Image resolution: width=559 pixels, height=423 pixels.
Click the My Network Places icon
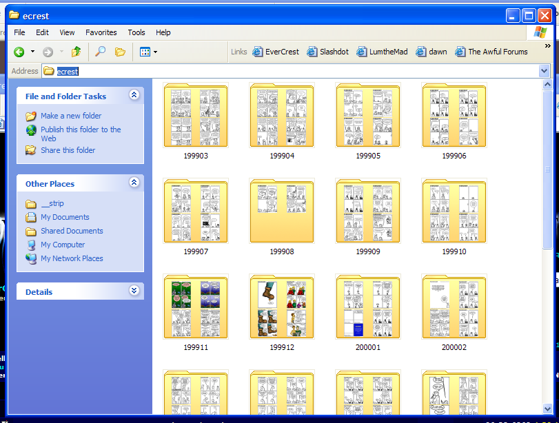(x=31, y=259)
